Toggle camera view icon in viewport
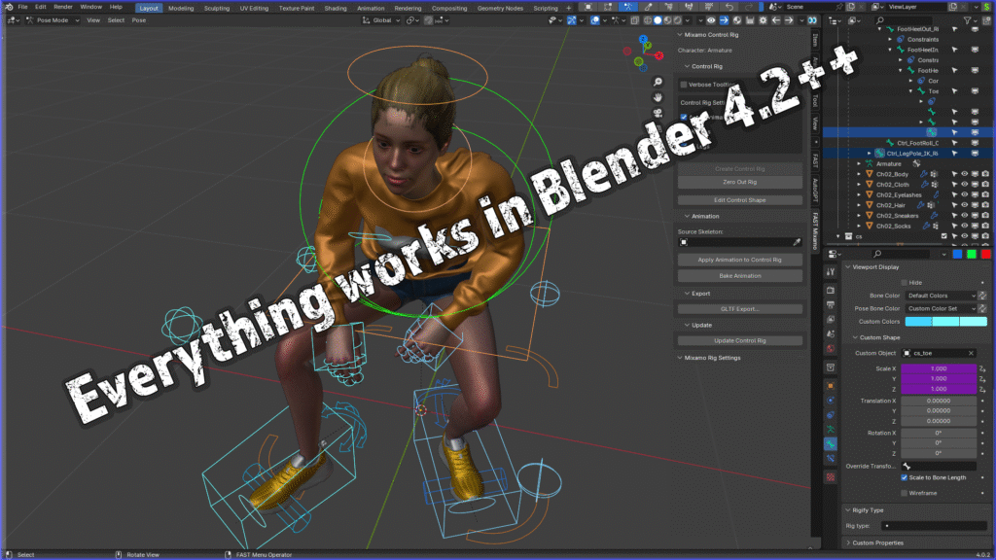Image resolution: width=996 pixels, height=560 pixels. pyautogui.click(x=658, y=113)
